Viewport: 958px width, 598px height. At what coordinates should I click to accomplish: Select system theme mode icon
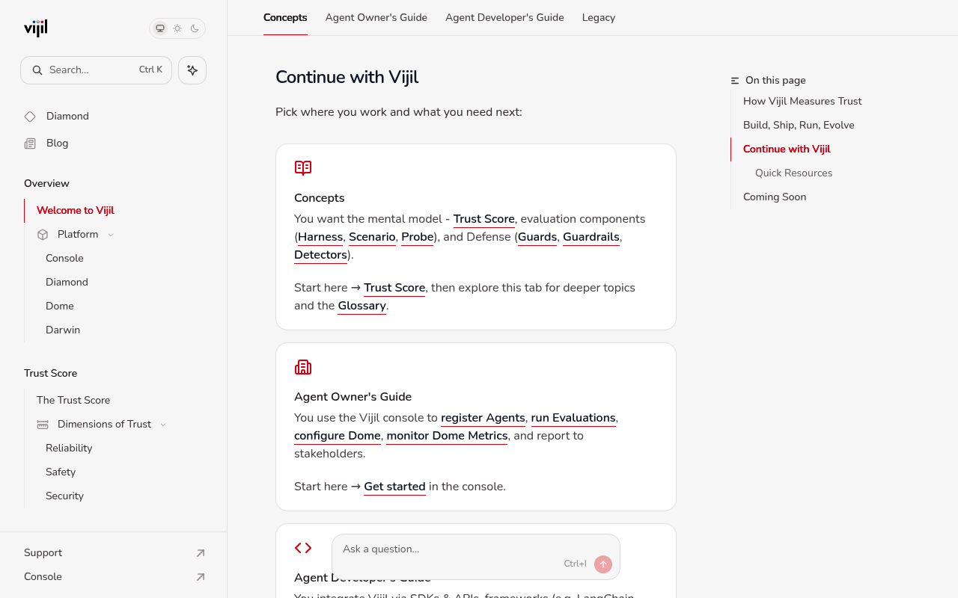pyautogui.click(x=160, y=28)
